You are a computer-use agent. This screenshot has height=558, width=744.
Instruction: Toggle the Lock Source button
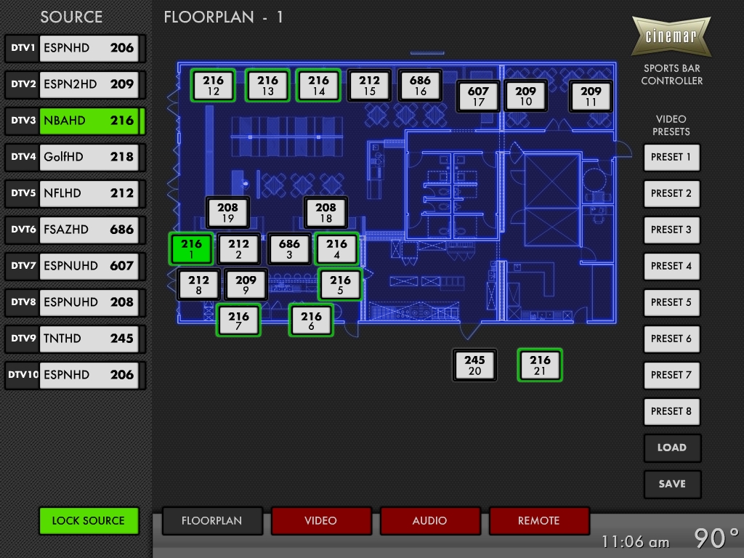(89, 520)
